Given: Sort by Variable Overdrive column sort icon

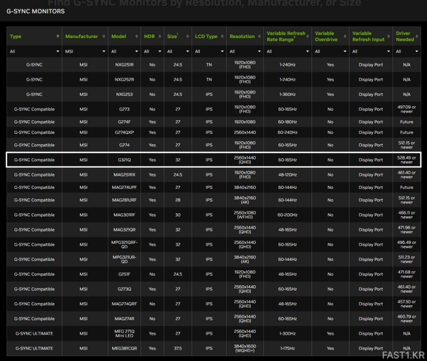Looking at the screenshot, I should (345, 36).
